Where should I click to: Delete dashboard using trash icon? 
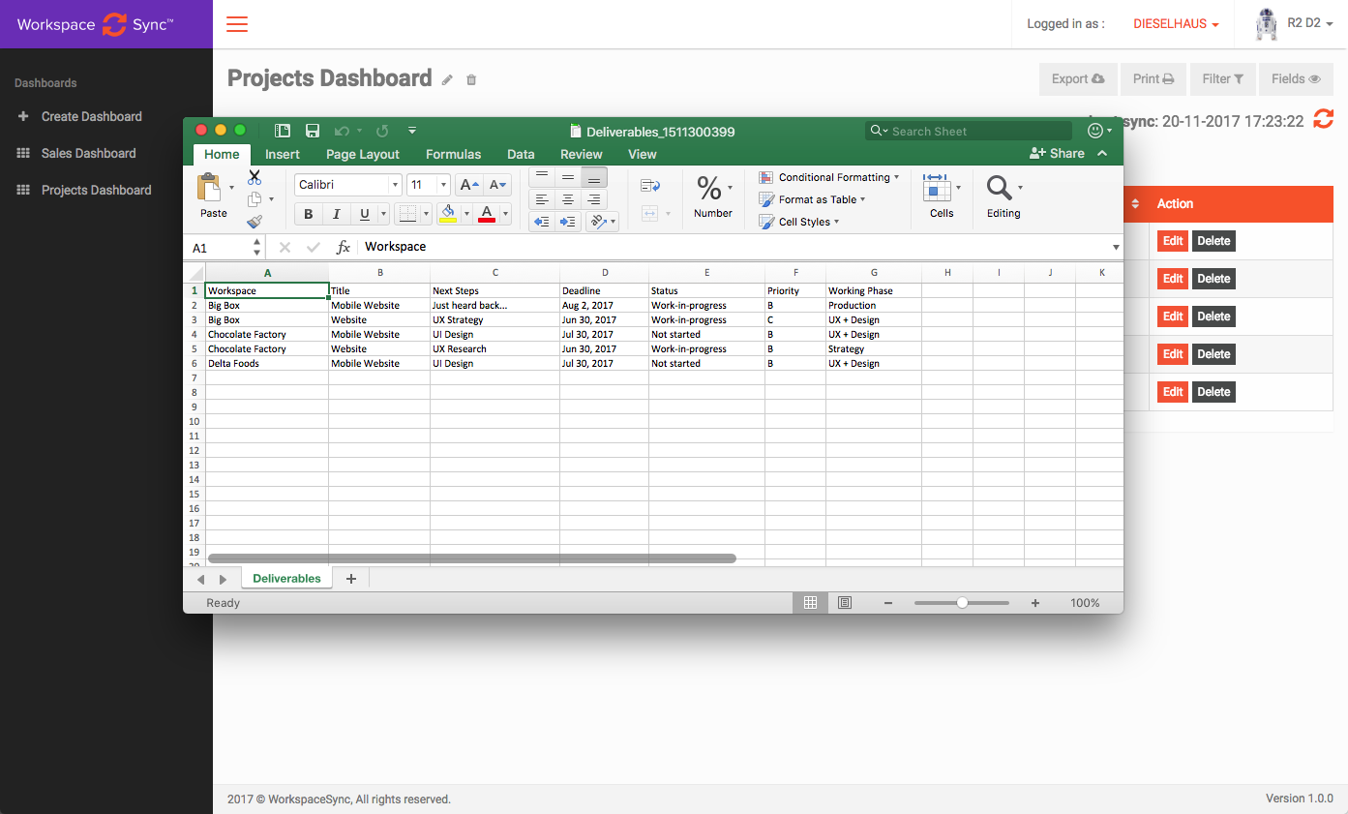pos(471,79)
